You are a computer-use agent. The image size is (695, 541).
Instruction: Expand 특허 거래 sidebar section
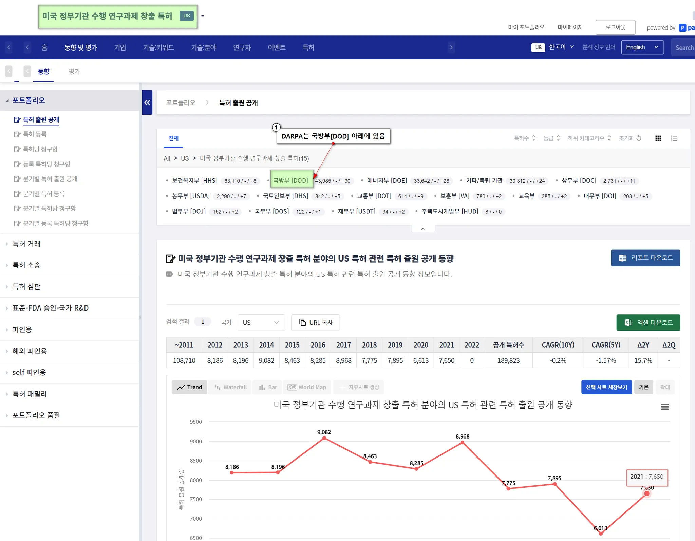pos(26,244)
